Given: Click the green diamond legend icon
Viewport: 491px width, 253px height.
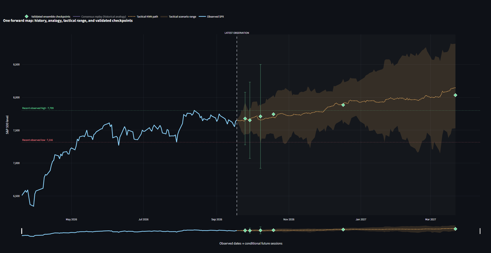Looking at the screenshot, I should [27, 16].
